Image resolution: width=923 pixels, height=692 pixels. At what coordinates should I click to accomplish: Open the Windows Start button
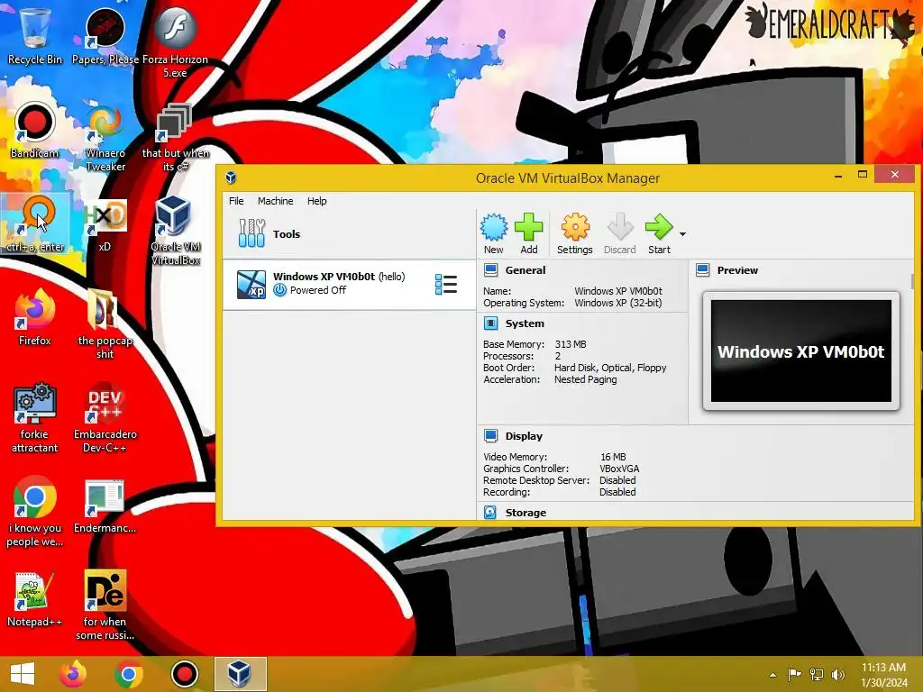tap(23, 674)
